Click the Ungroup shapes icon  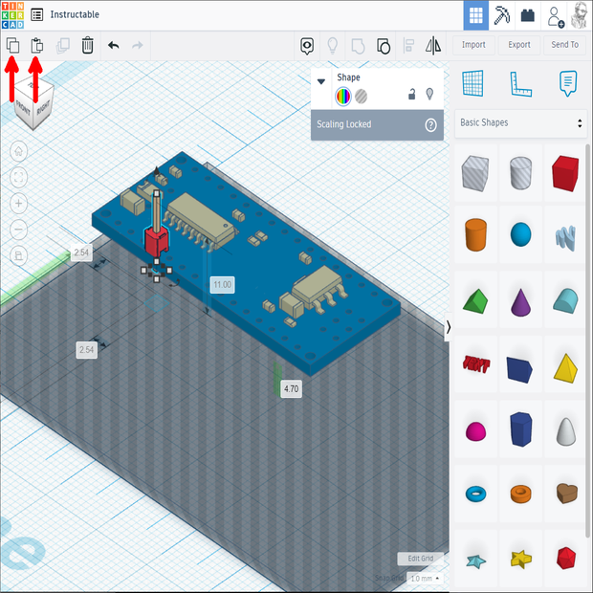pos(384,46)
